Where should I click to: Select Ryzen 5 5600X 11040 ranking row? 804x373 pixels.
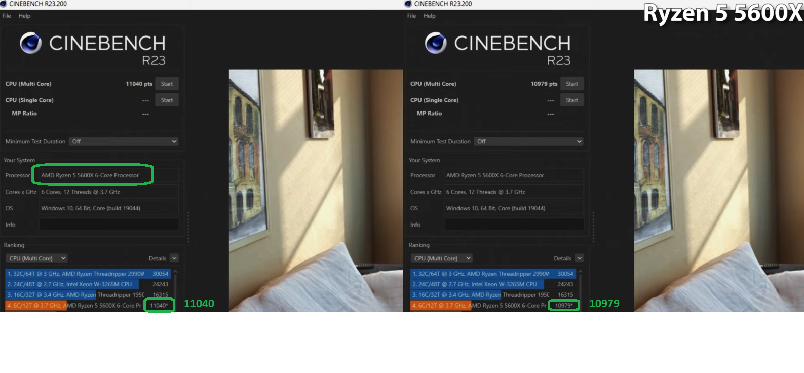coord(88,306)
